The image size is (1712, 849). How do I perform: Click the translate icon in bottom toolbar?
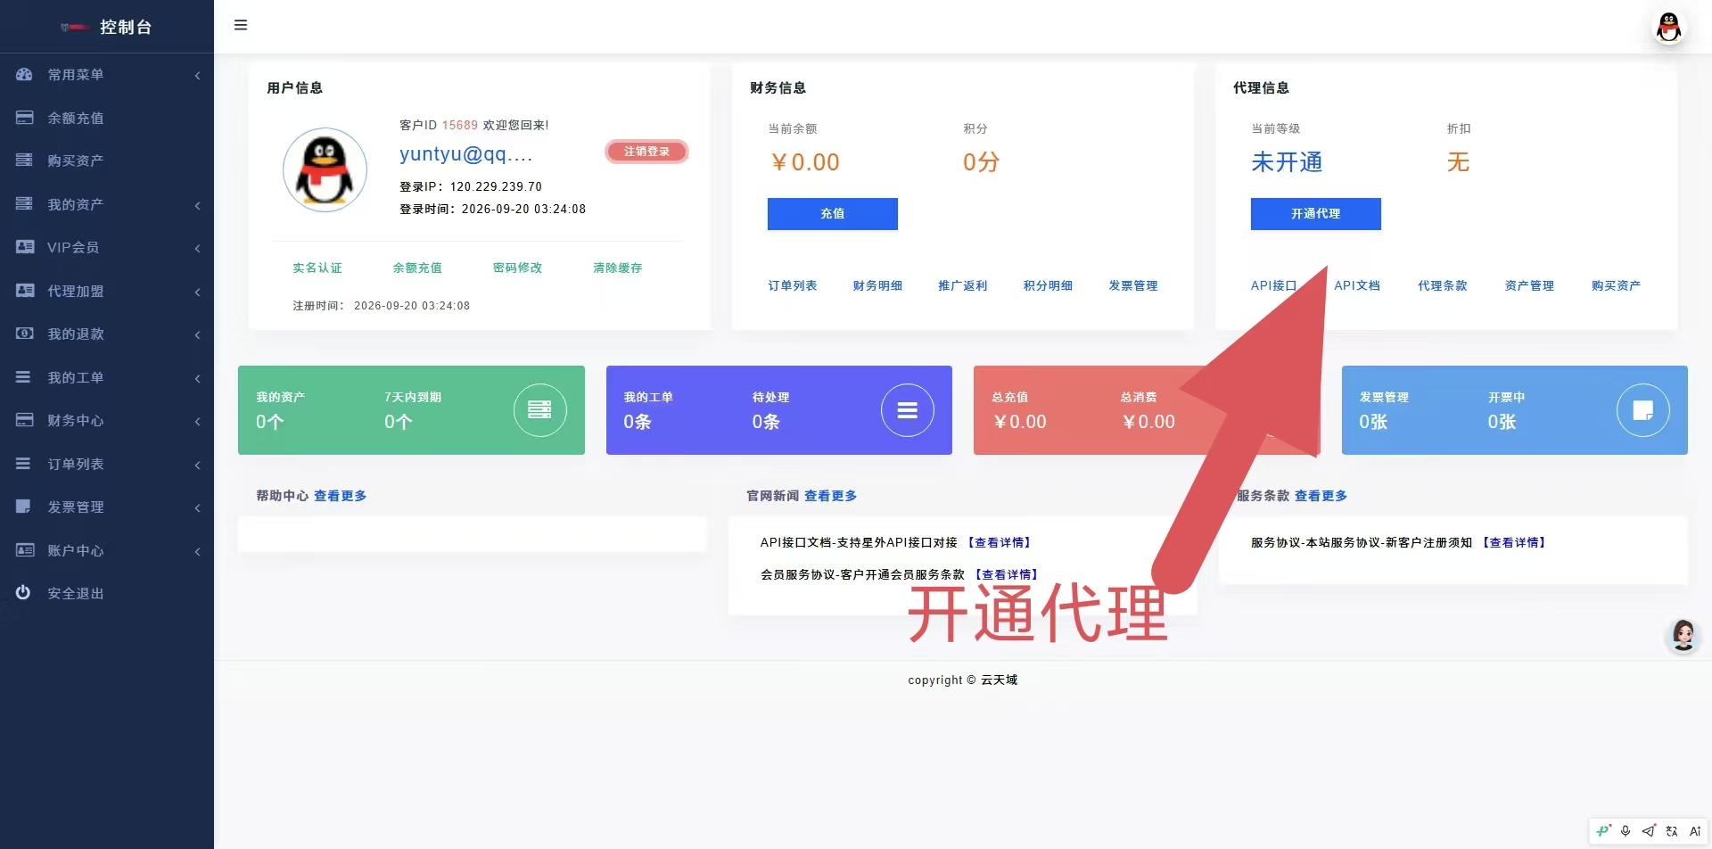(1672, 831)
